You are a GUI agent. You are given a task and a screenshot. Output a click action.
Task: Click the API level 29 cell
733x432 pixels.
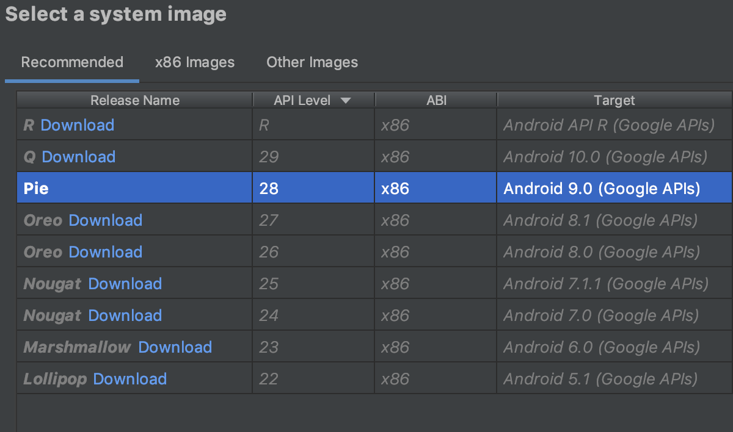point(313,157)
